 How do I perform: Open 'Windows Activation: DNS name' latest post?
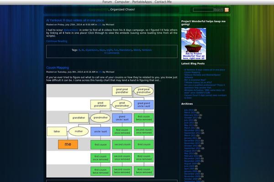tap(205, 91)
